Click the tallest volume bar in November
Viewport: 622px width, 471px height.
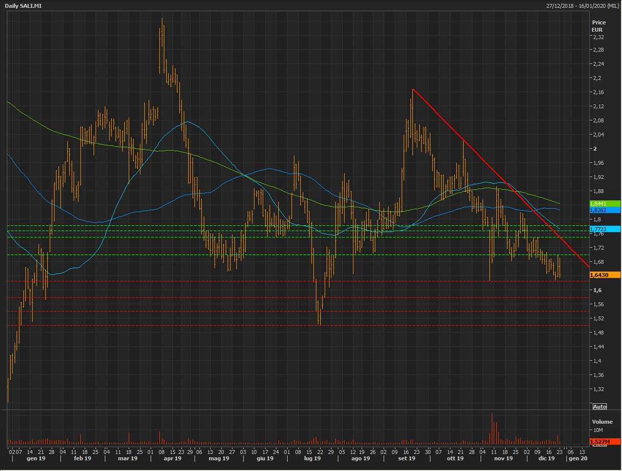[492, 429]
